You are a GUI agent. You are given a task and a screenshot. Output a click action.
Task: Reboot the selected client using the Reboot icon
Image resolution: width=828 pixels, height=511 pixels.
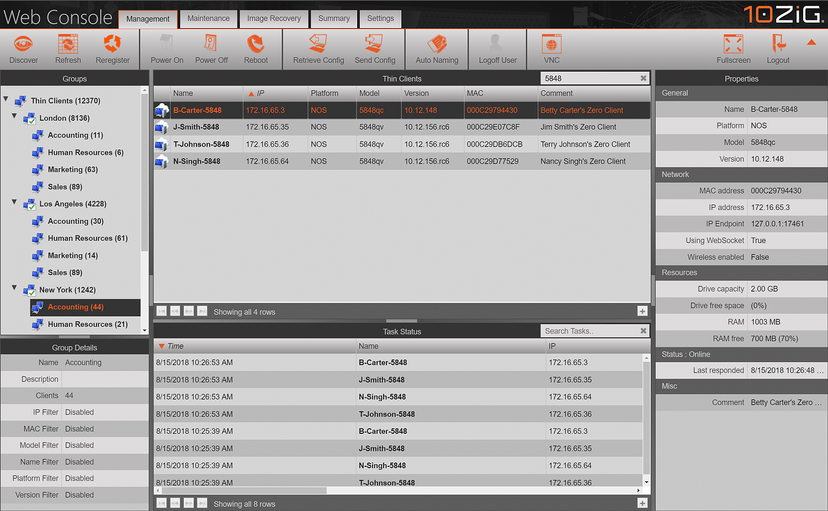256,49
